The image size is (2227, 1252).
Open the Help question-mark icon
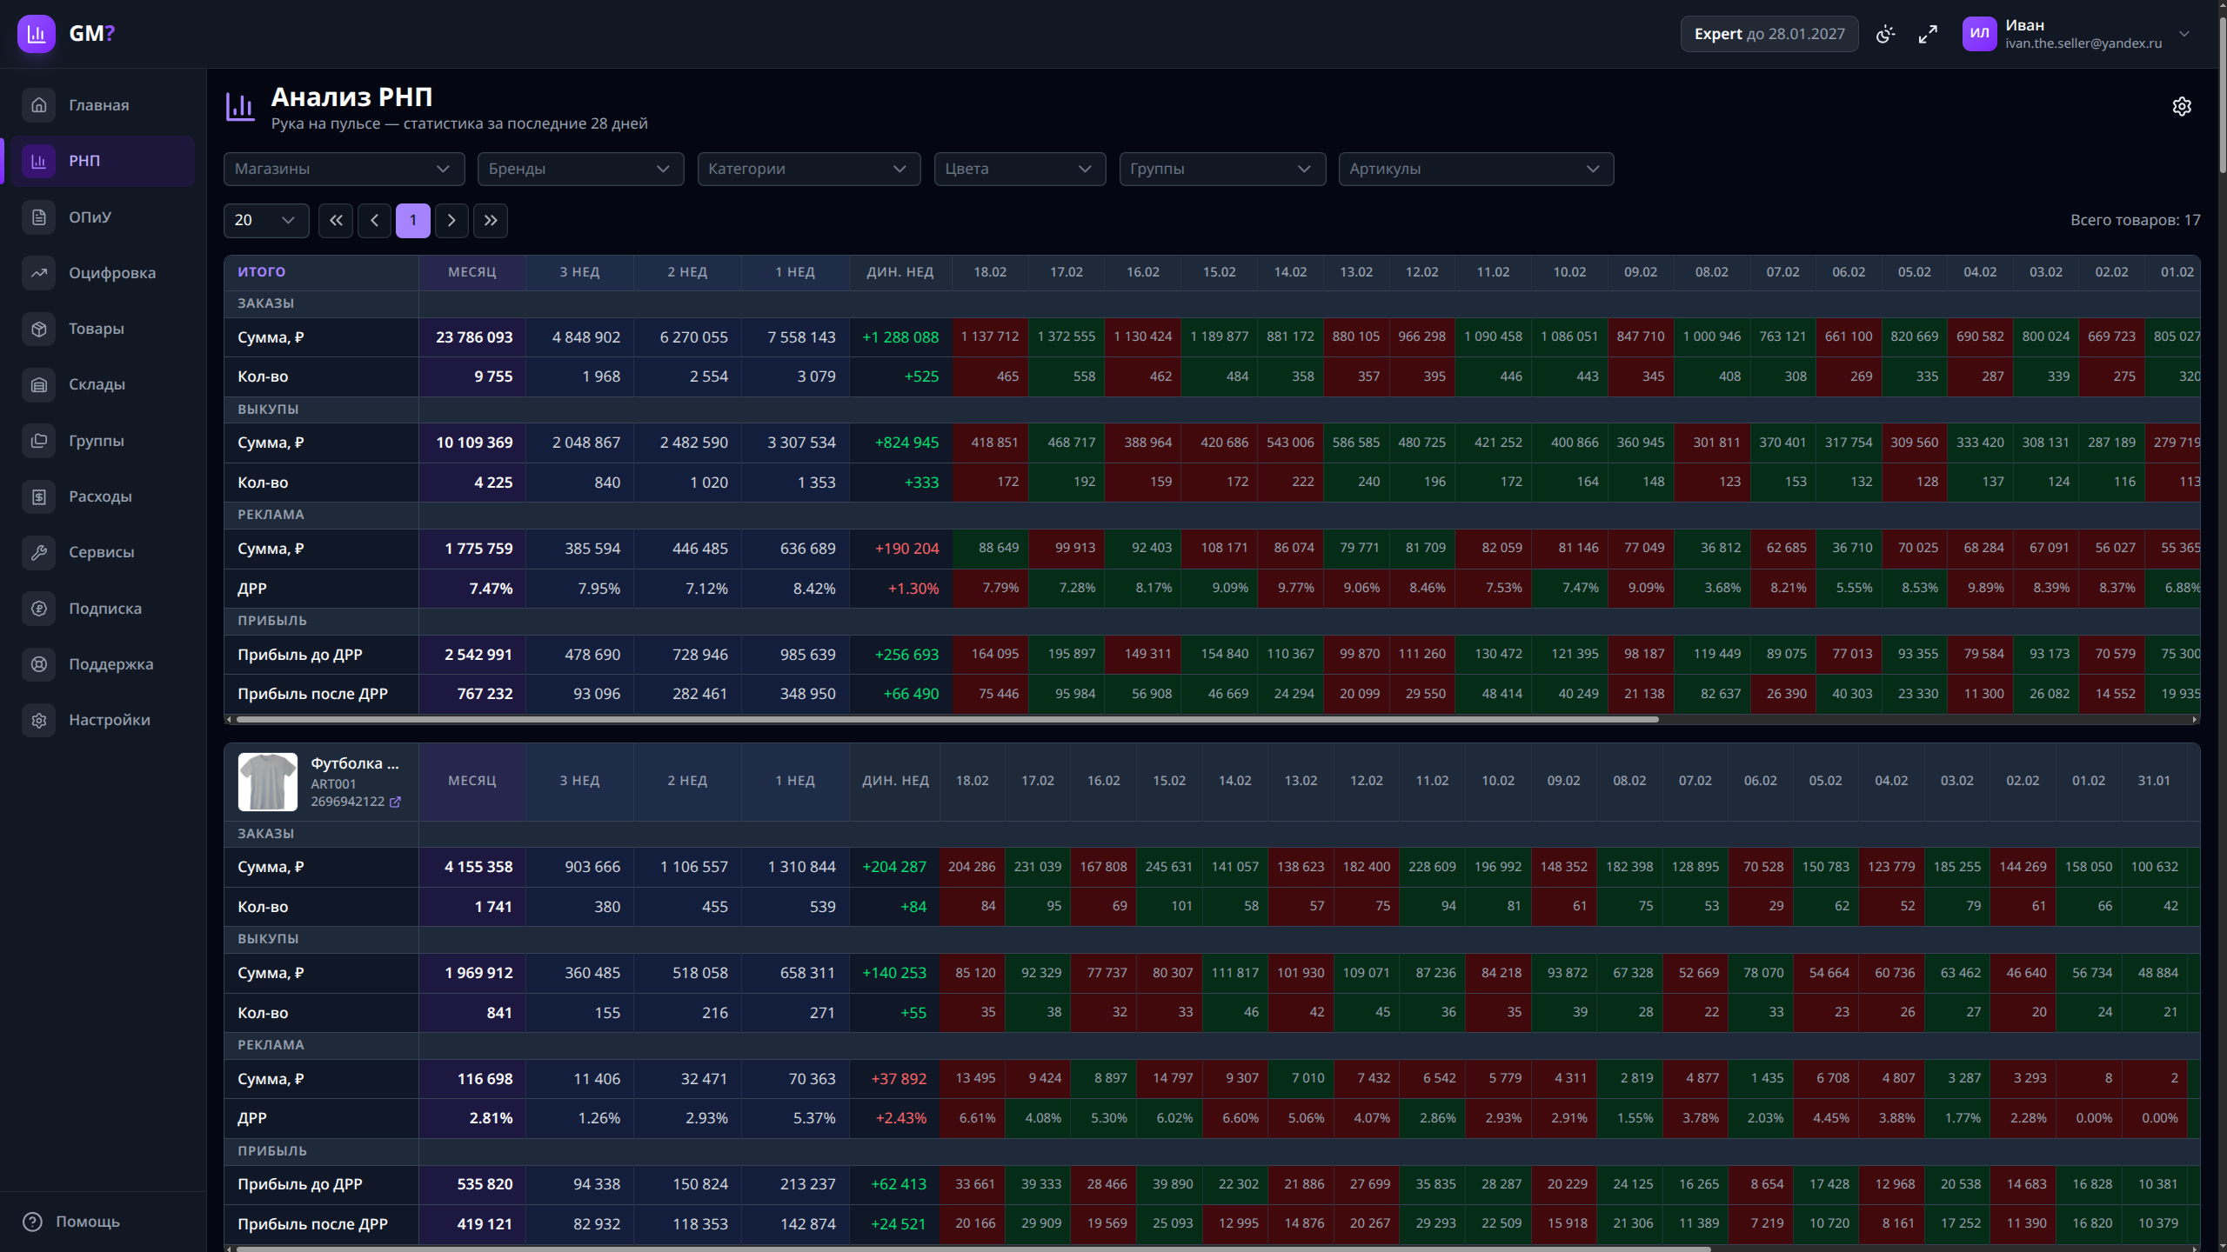click(x=33, y=1222)
